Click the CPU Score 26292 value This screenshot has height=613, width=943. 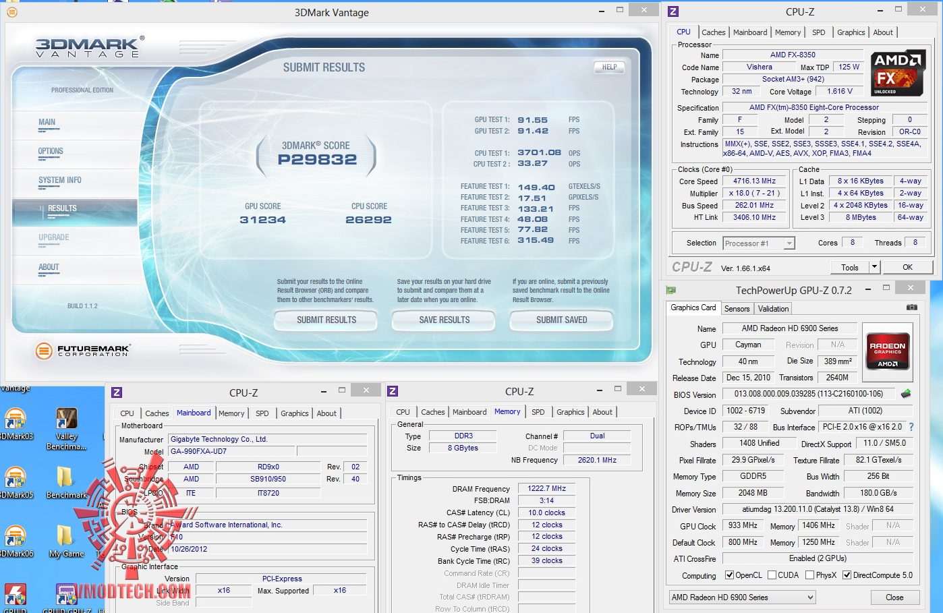pyautogui.click(x=368, y=220)
